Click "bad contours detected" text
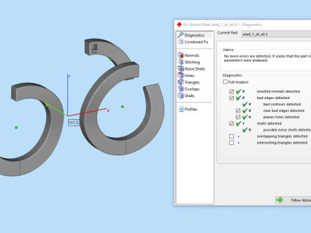The height and width of the screenshot is (233, 311). pos(282,104)
